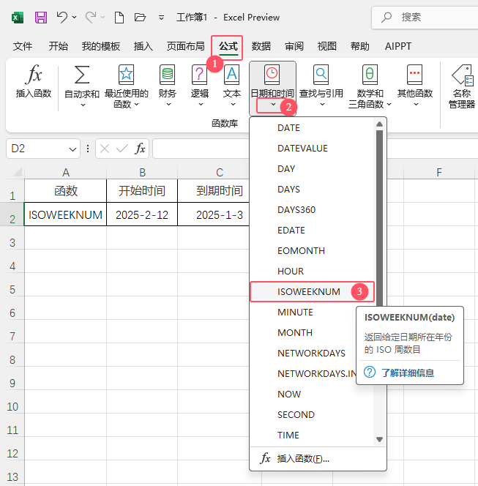This screenshot has width=478, height=486.
Task: Expand the 查找与引用 dropdown chevron
Action: 322,105
